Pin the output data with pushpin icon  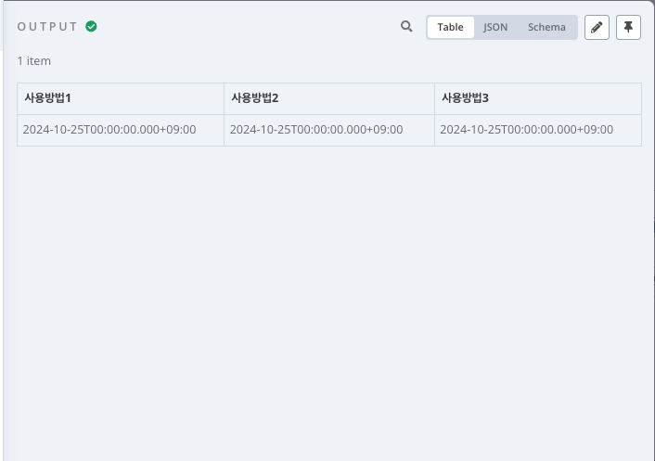click(628, 28)
